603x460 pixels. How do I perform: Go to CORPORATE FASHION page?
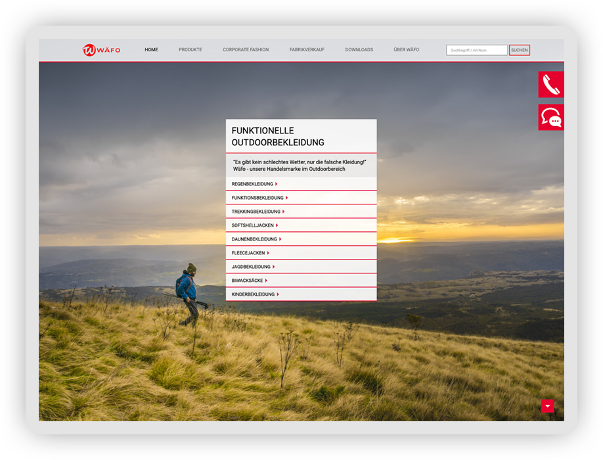pos(246,50)
